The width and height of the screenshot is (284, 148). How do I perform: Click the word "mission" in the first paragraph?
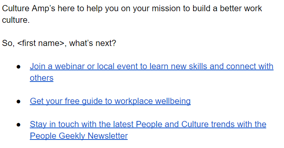pos(166,9)
